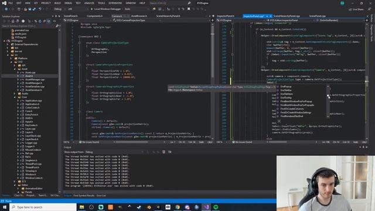Click the Save All toolbar icon

34,9
